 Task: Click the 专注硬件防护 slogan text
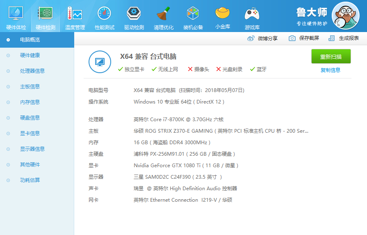click(312, 23)
